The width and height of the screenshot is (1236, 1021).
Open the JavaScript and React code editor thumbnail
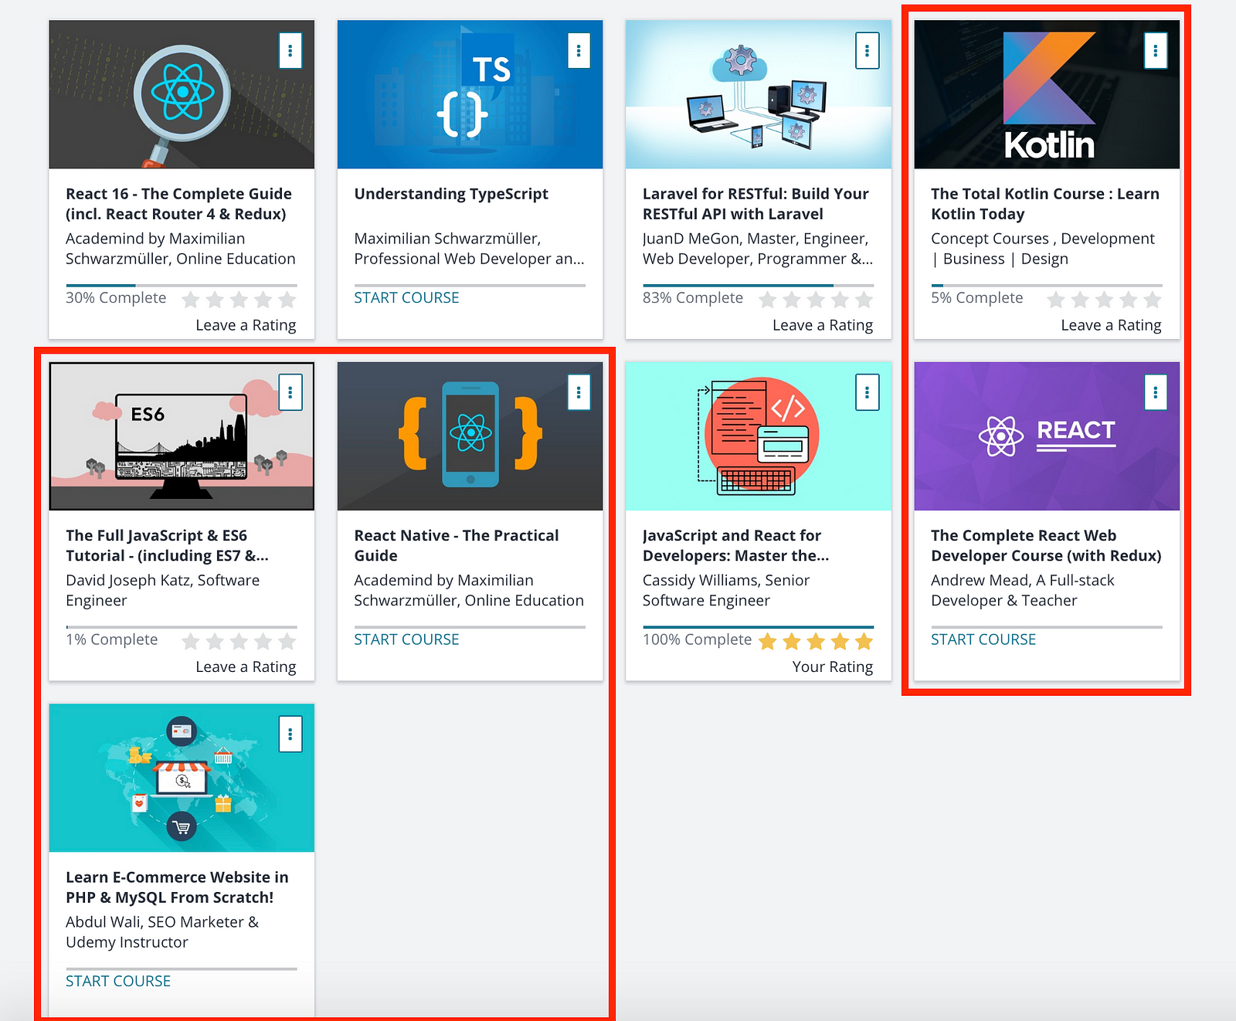click(759, 436)
